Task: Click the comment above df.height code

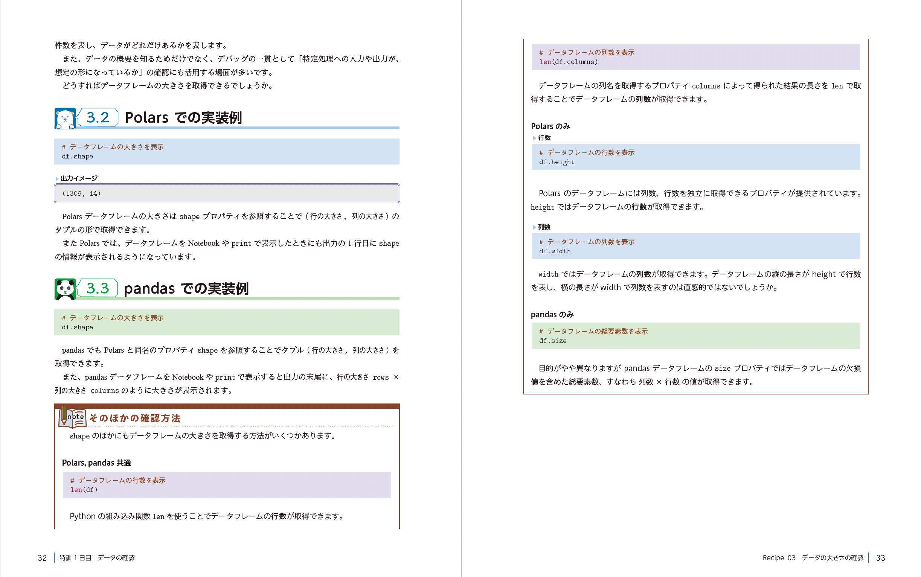Action: pos(587,153)
